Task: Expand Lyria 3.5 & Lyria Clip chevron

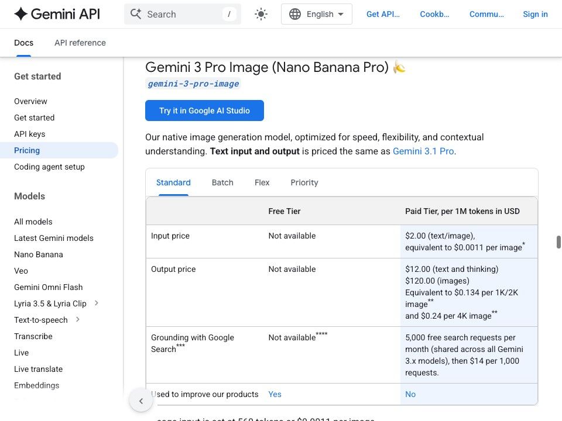Action: coord(96,303)
